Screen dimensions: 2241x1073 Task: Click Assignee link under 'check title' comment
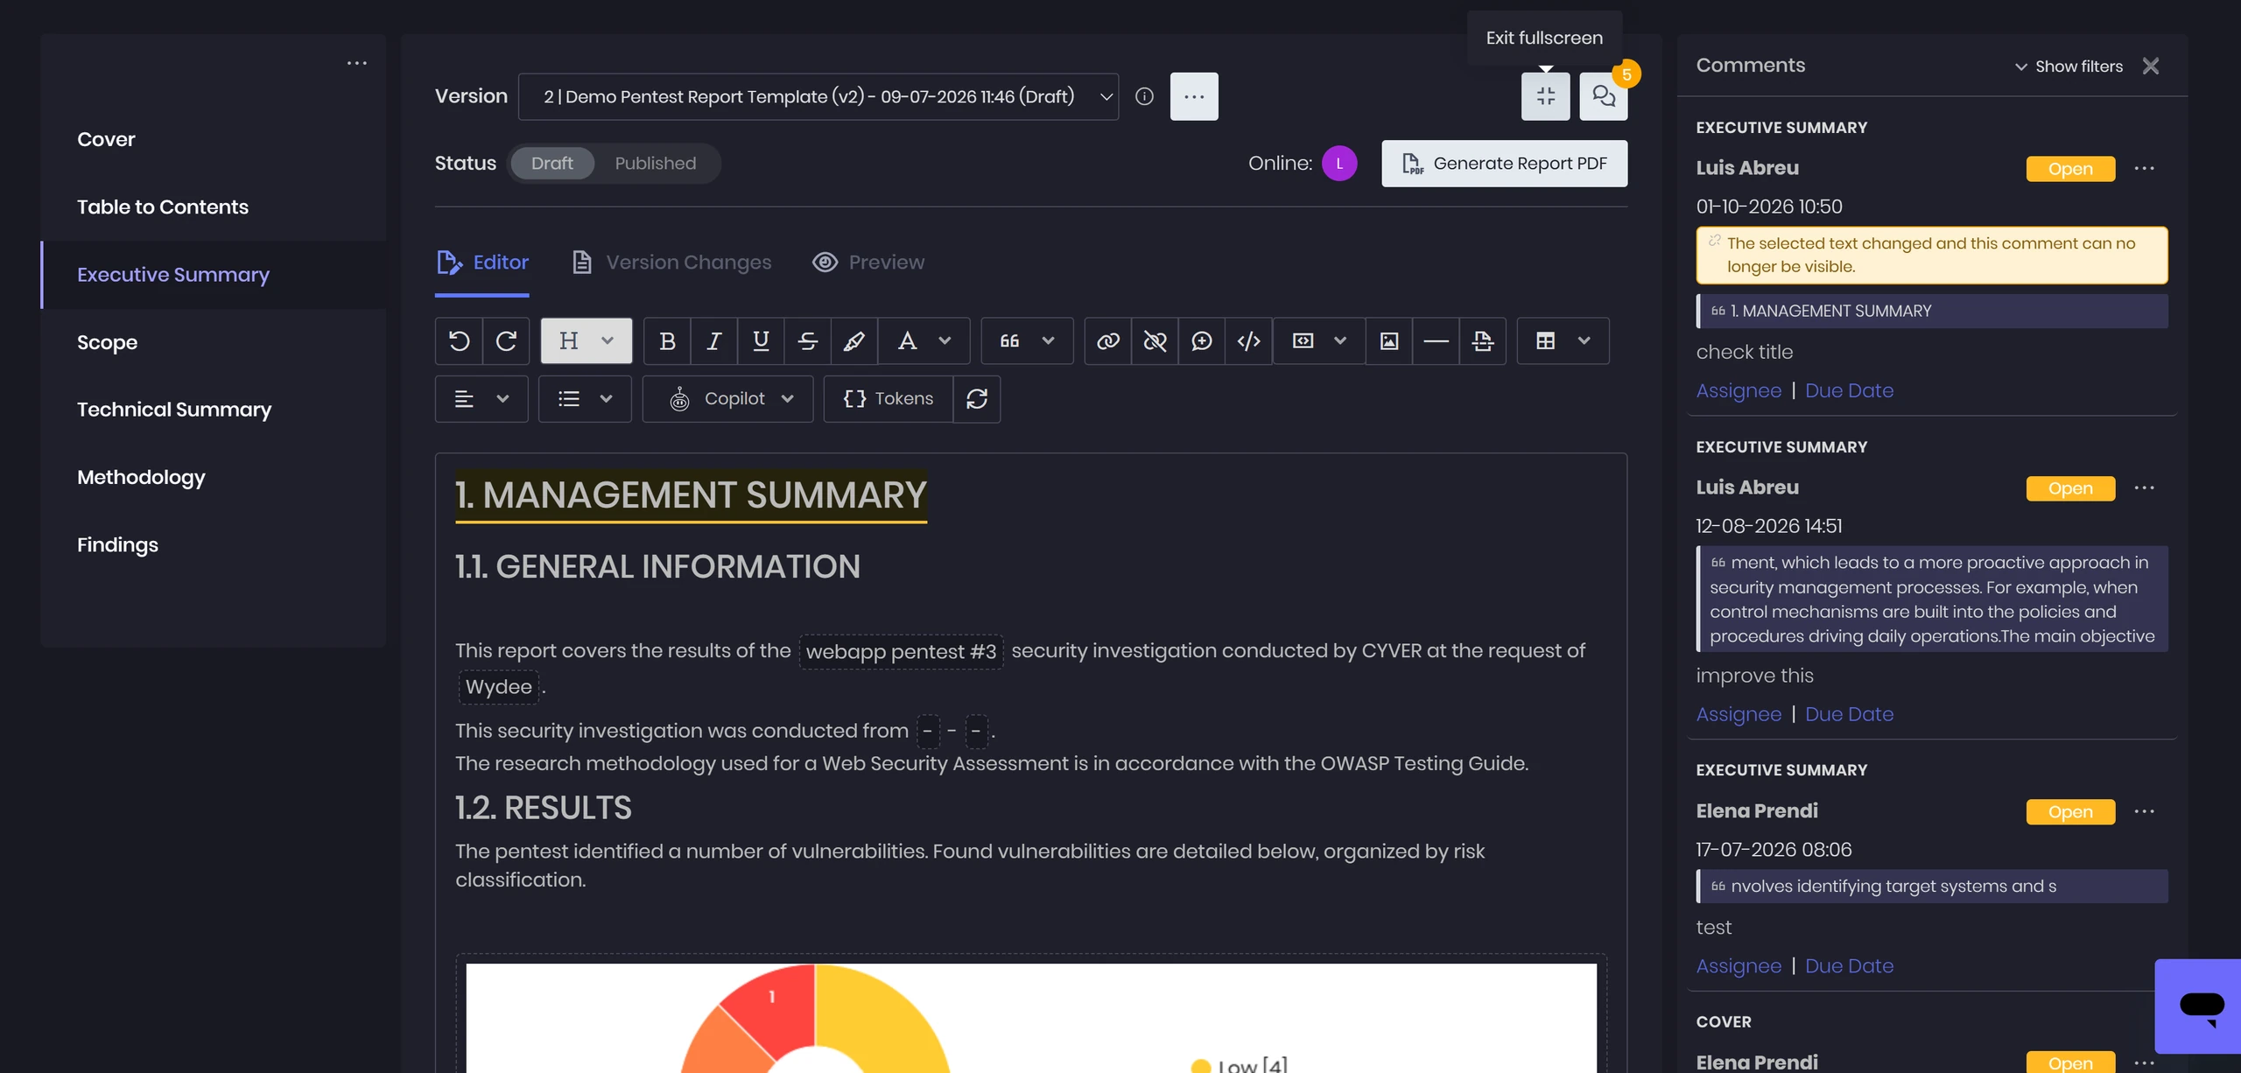click(1739, 390)
